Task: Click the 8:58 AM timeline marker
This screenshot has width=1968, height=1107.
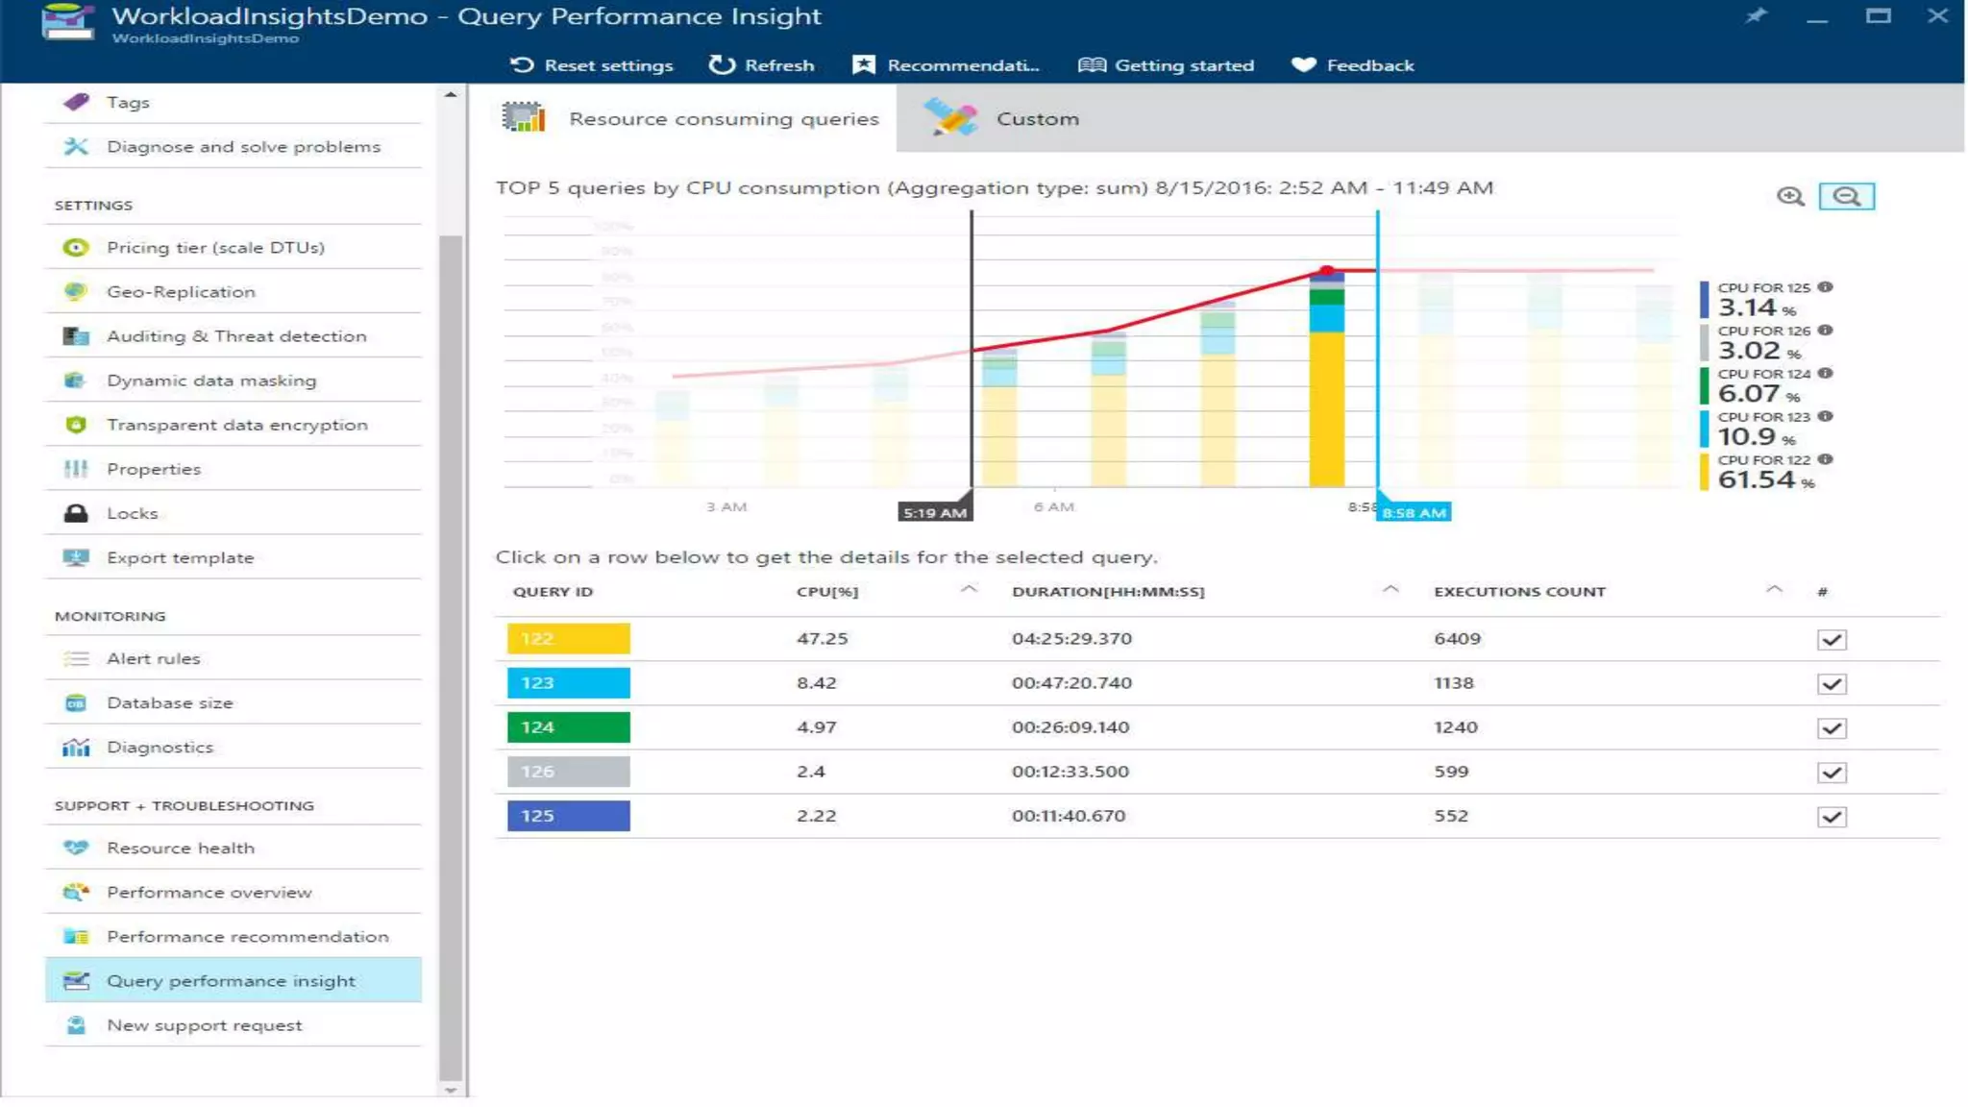Action: 1414,512
